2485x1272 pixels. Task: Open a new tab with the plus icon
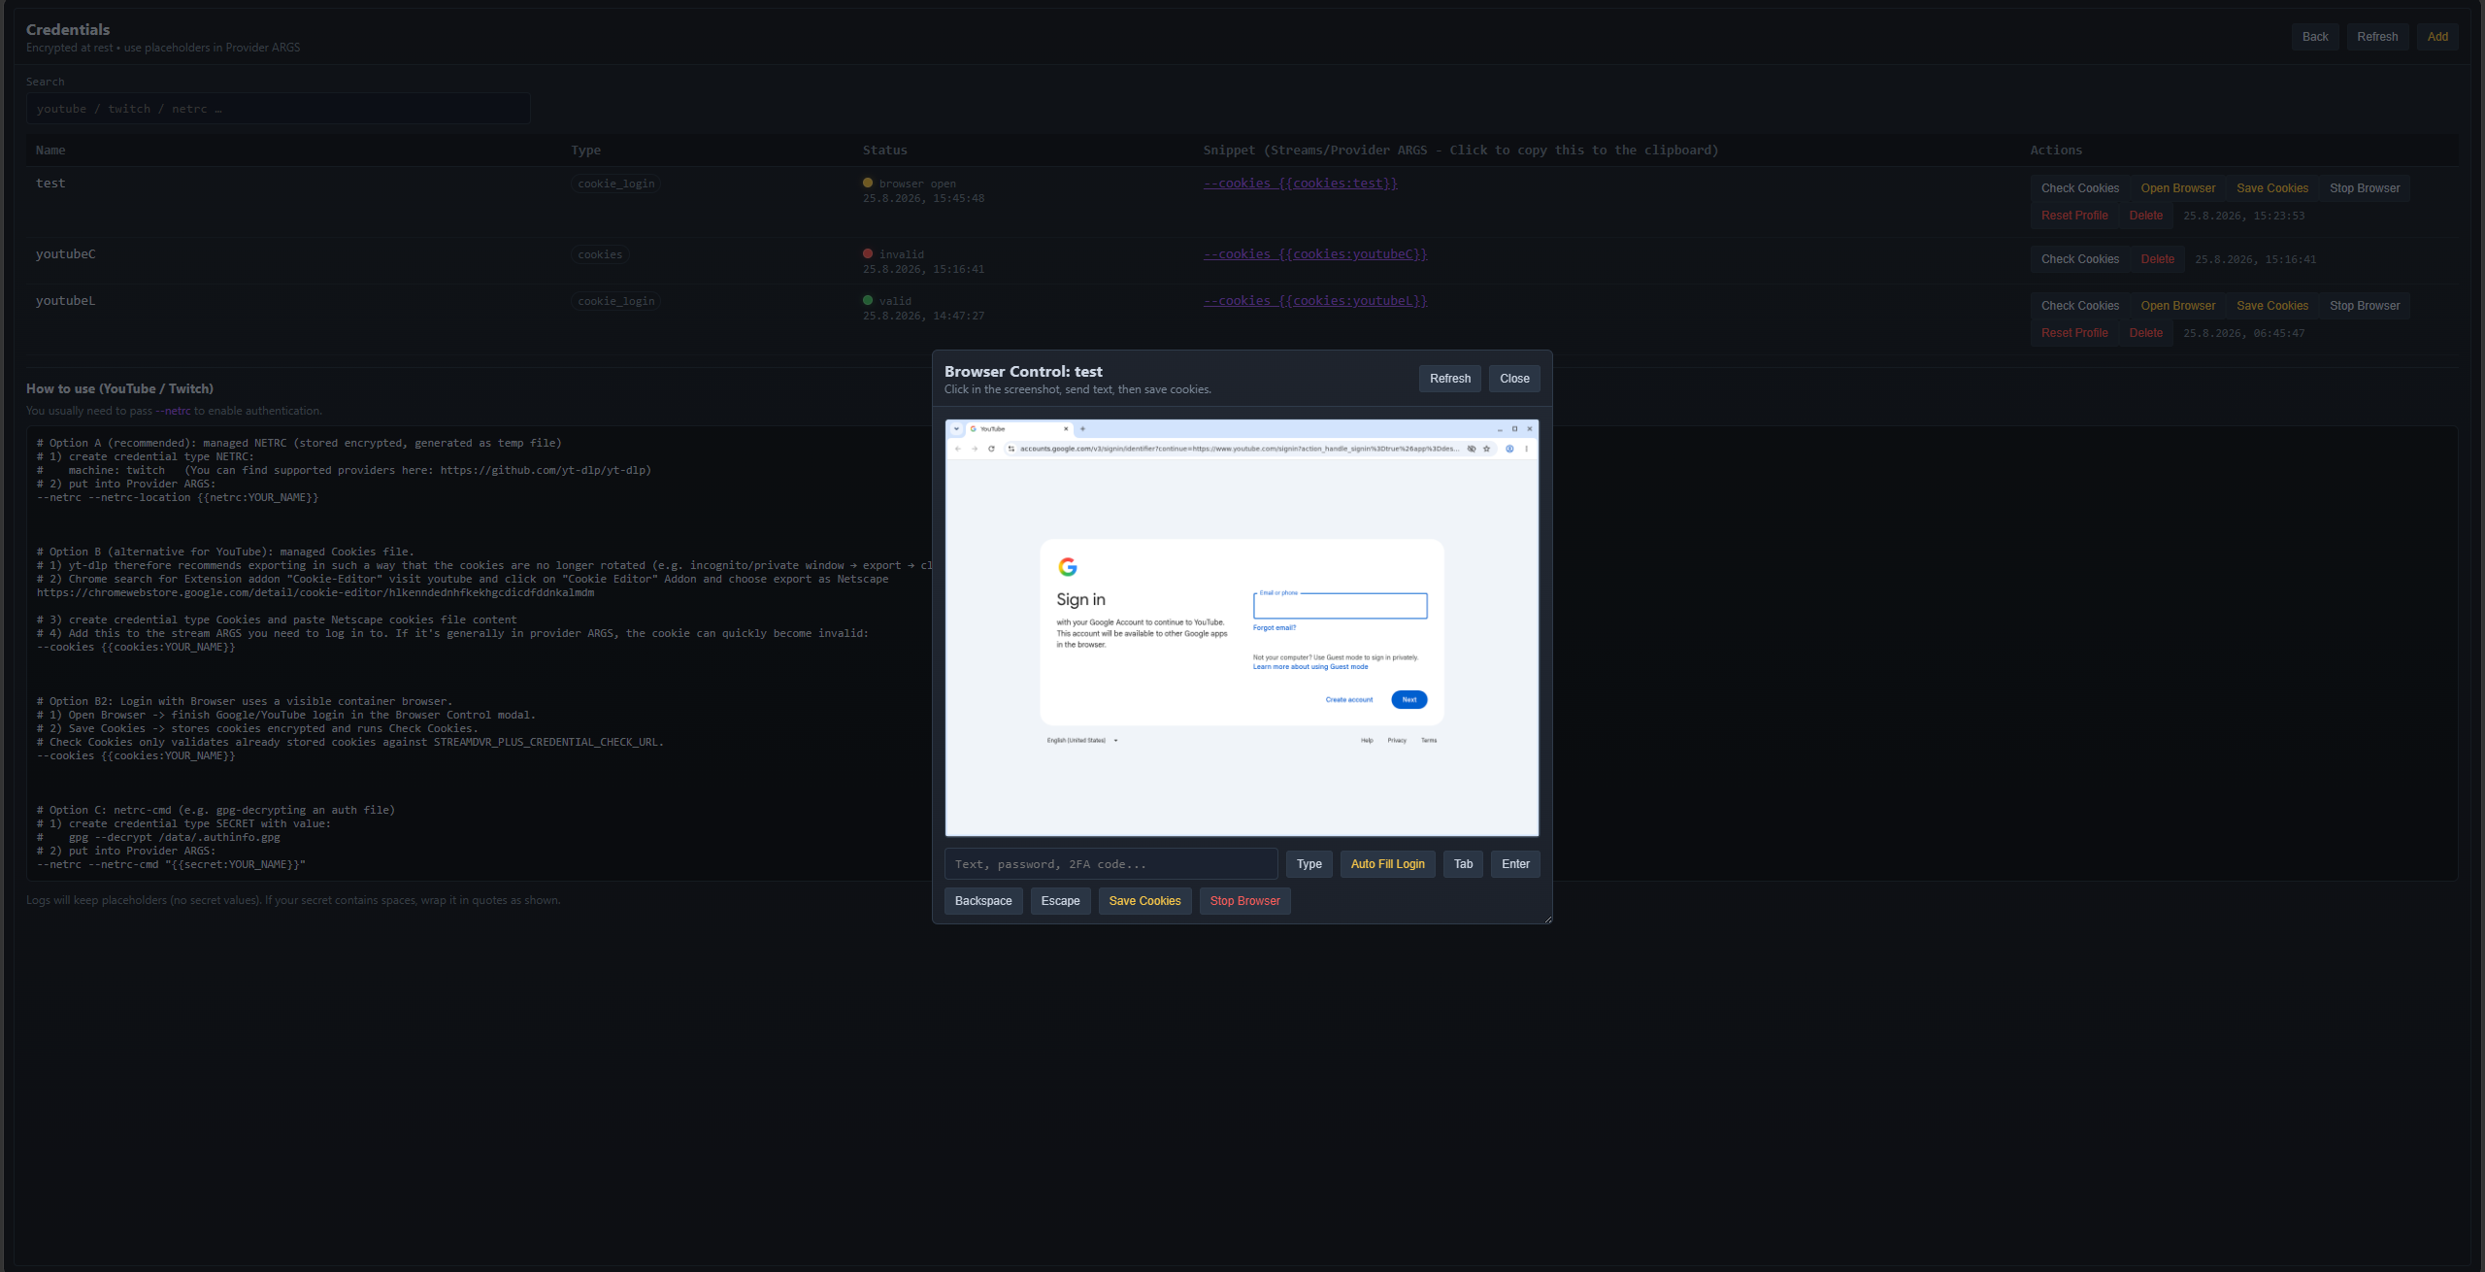point(1083,428)
